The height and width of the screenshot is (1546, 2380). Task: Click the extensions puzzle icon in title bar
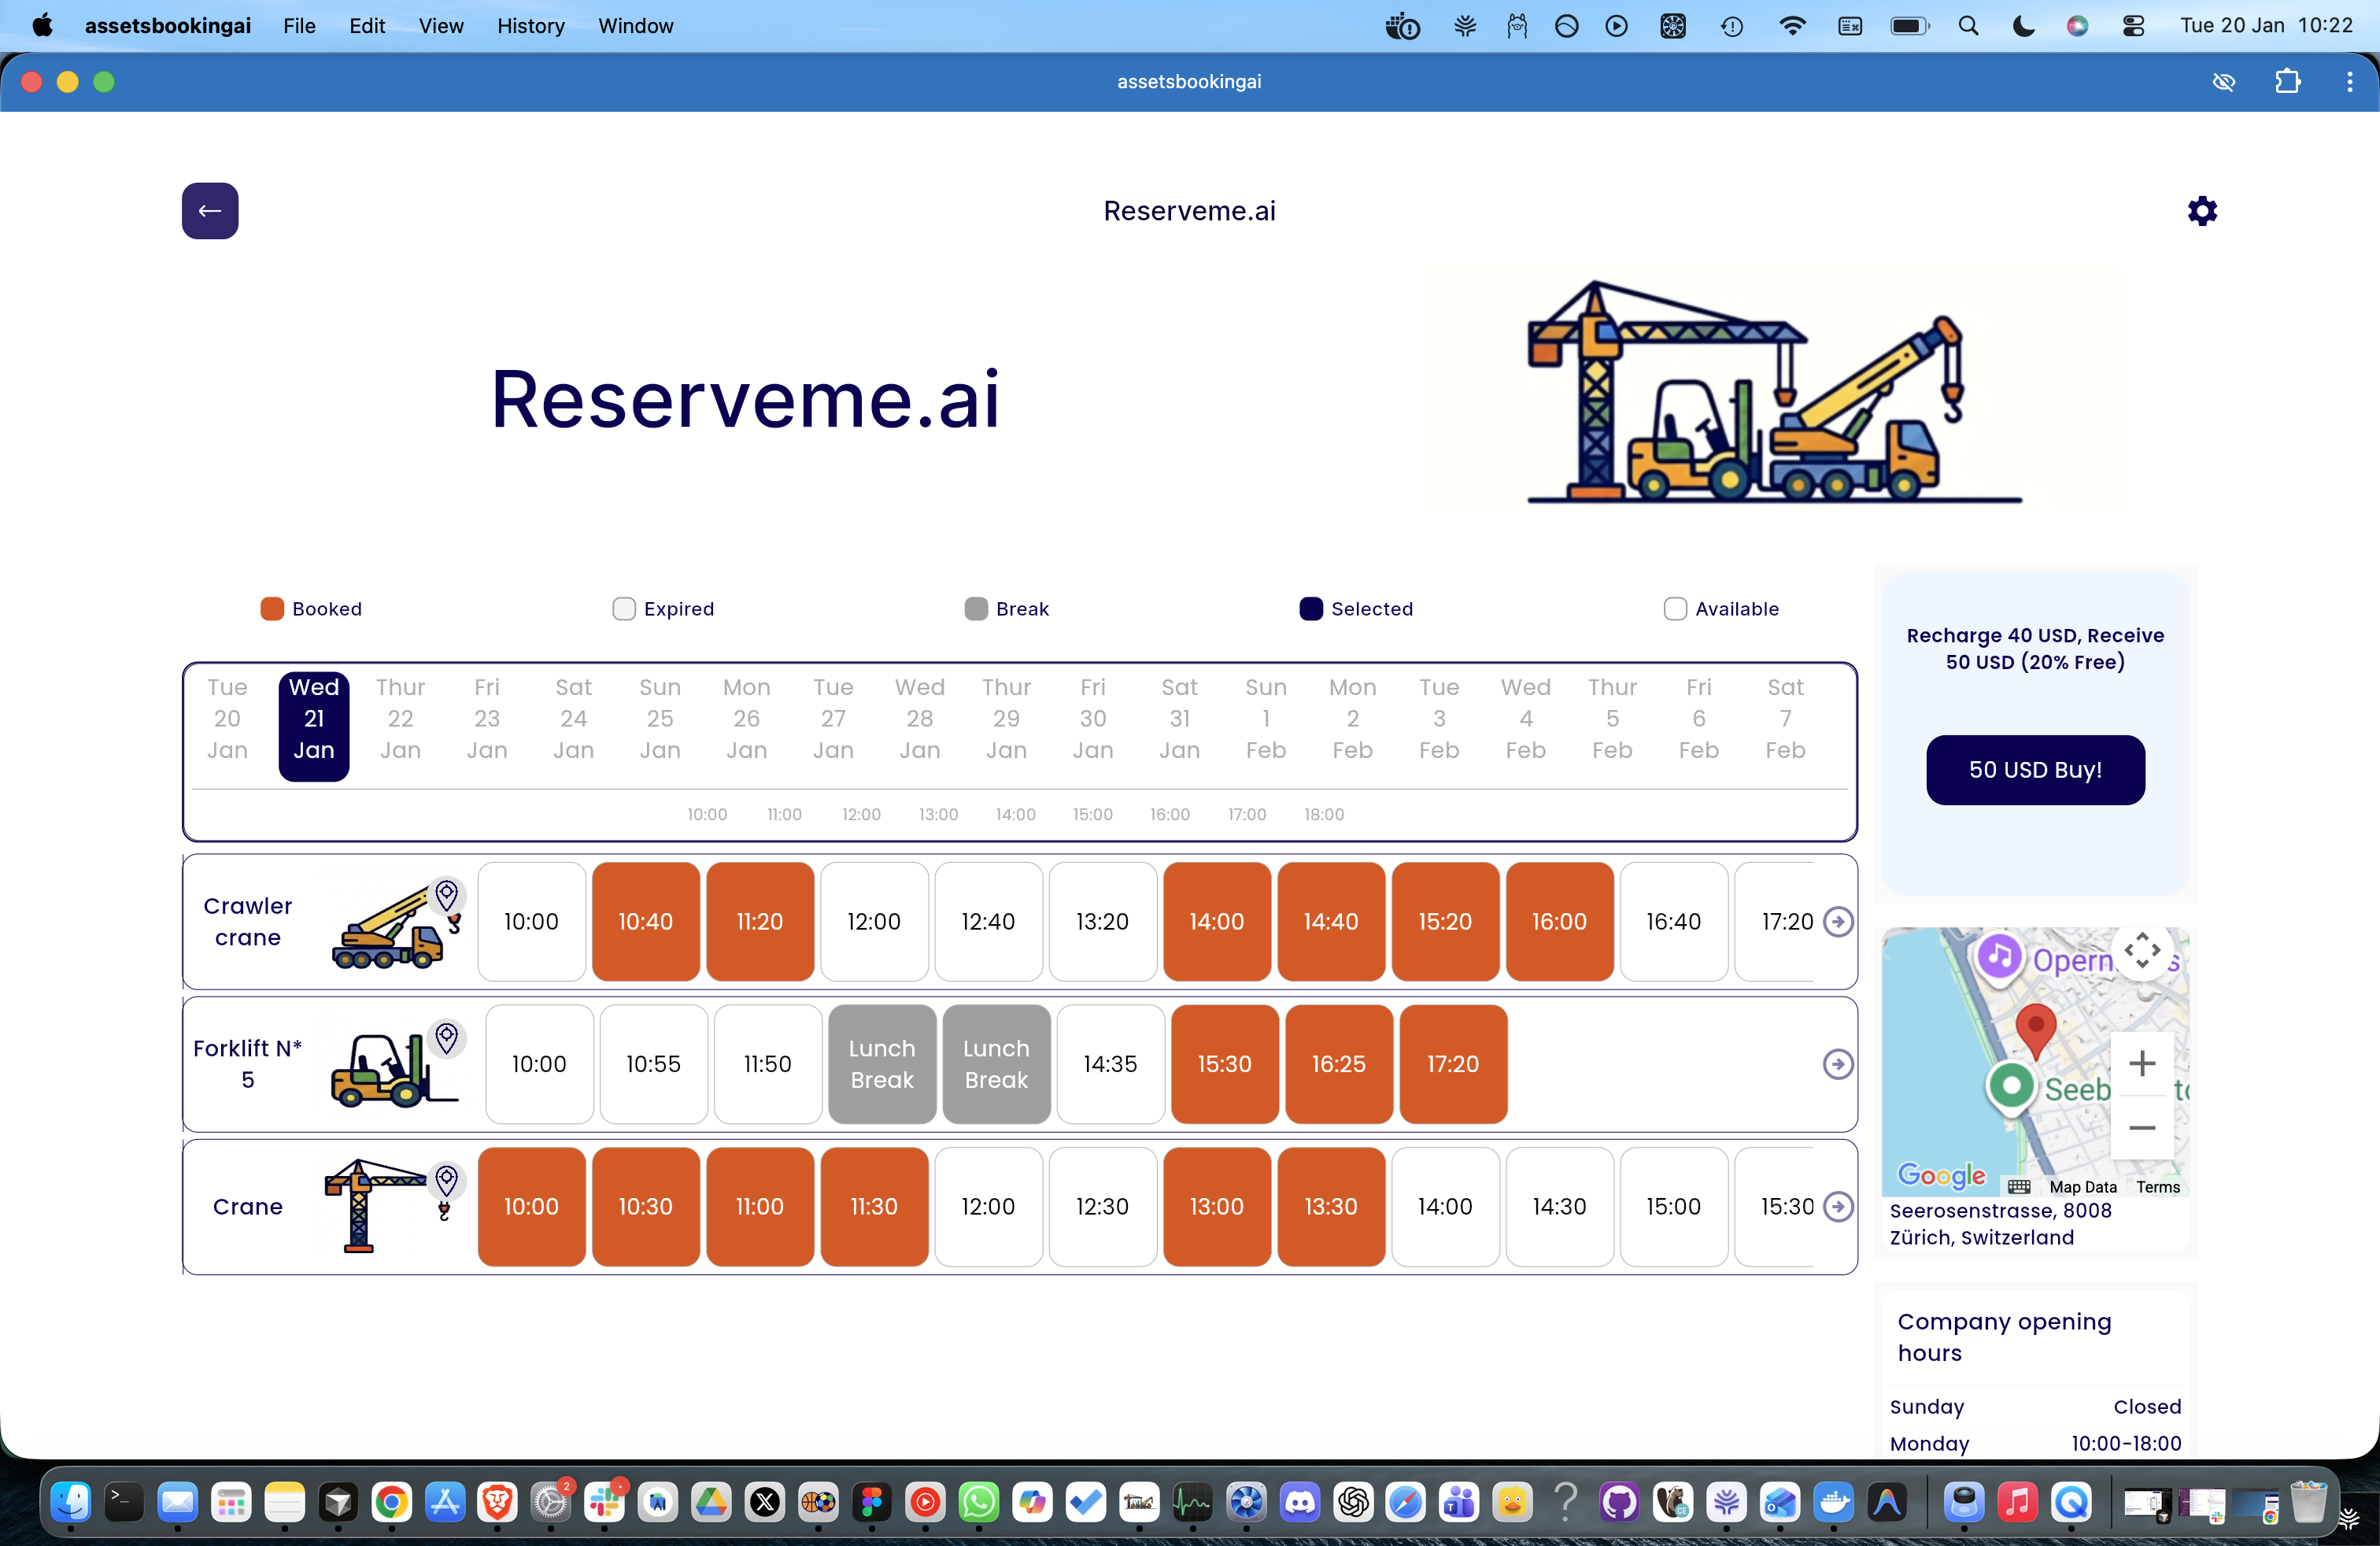pyautogui.click(x=2287, y=82)
